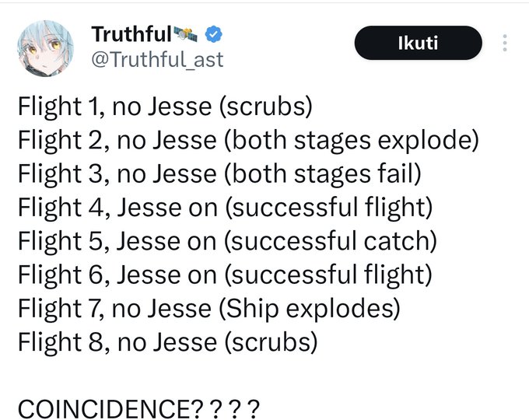This screenshot has width=529, height=420.
Task: Click the word COINCIDENCE at the bottom
Action: pyautogui.click(x=104, y=409)
